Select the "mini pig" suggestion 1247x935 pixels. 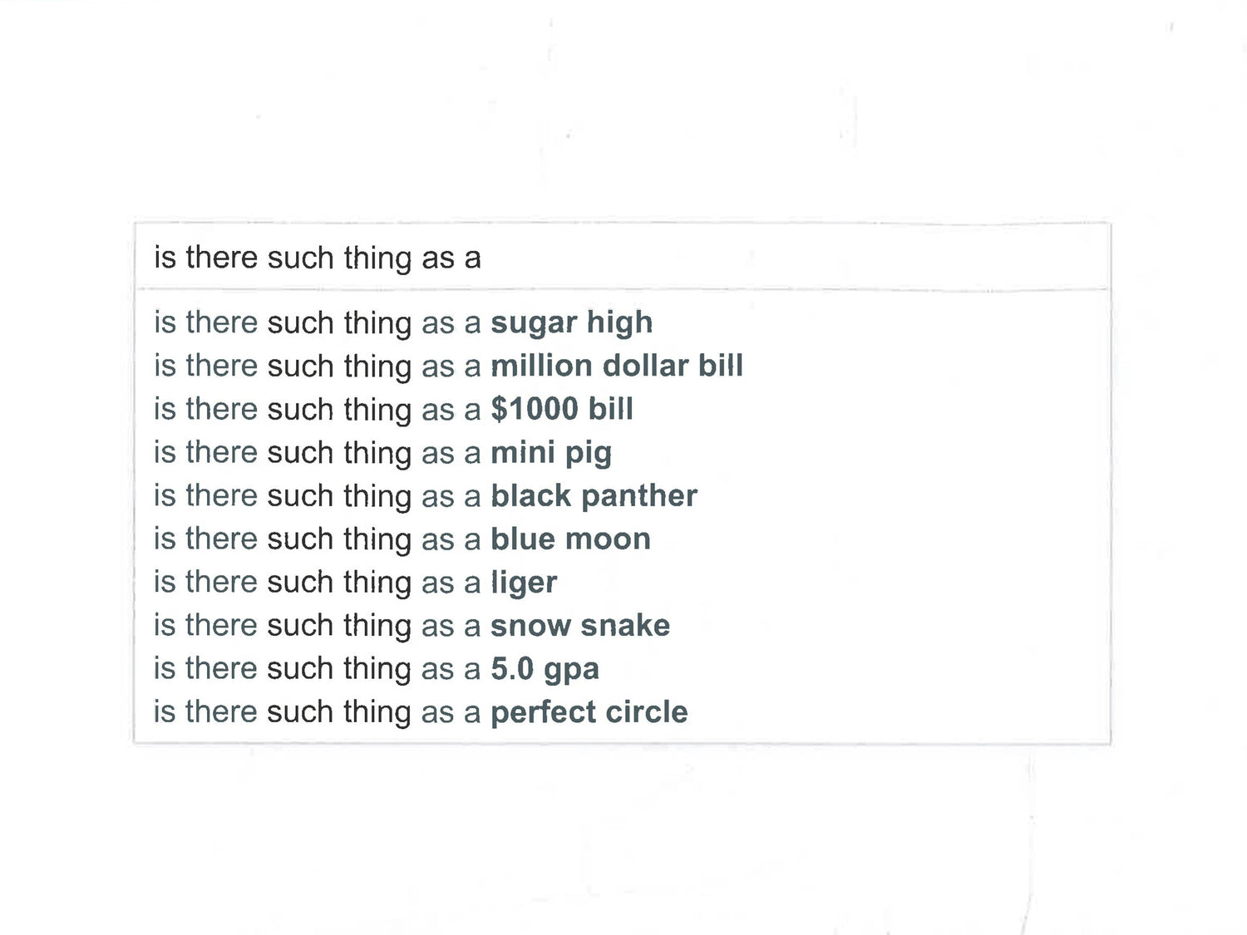click(x=382, y=452)
